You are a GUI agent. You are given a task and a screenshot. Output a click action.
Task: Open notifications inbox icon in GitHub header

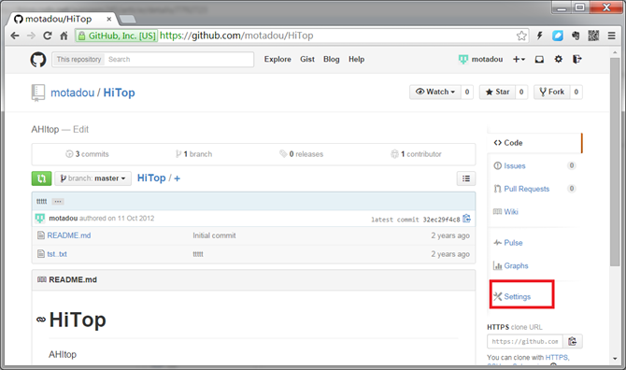click(539, 60)
